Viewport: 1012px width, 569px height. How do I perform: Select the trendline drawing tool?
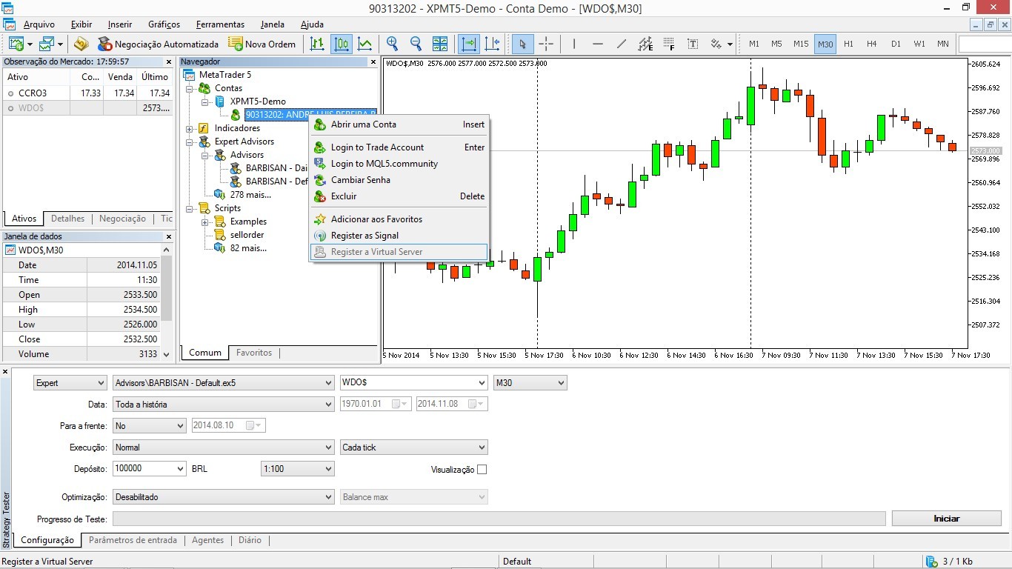click(x=622, y=44)
